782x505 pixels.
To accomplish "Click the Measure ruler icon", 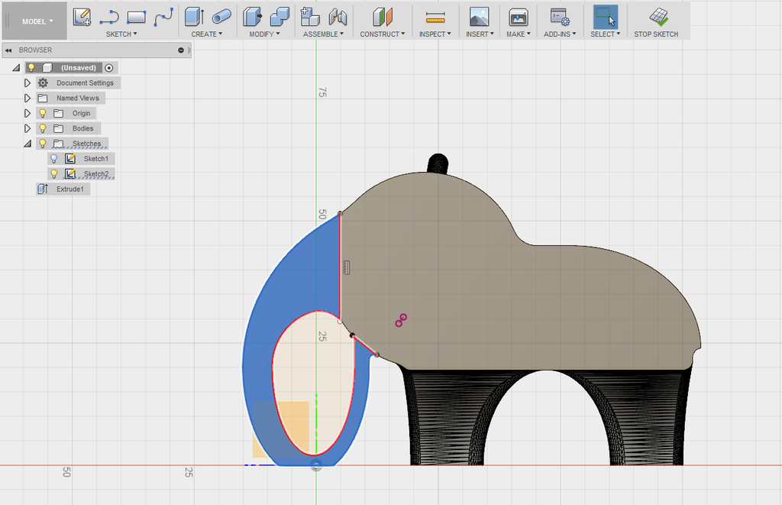I will coord(435,17).
